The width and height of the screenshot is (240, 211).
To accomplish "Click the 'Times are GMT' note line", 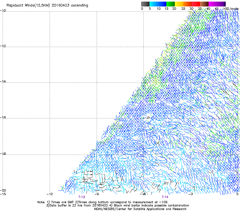I will (102, 202).
